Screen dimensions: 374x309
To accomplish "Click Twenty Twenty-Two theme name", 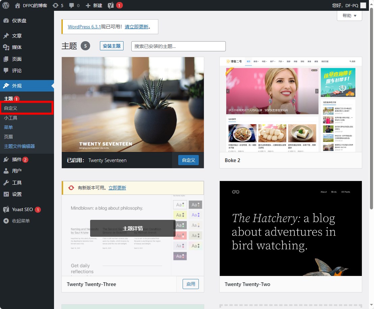I will coord(247,284).
